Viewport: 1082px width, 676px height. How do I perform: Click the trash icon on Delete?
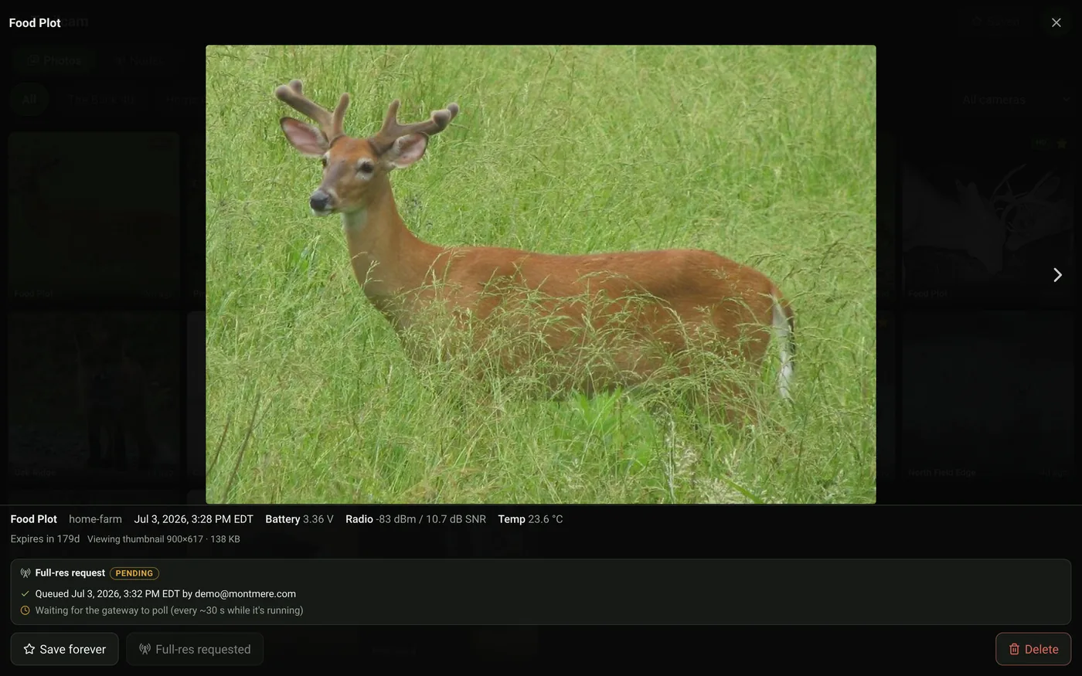pos(1015,649)
